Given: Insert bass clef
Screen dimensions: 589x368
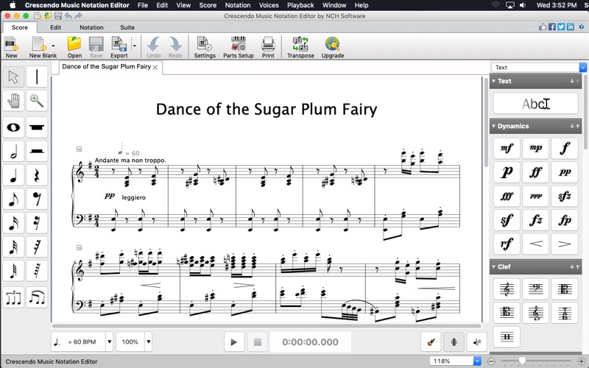Looking at the screenshot, I should 536,289.
